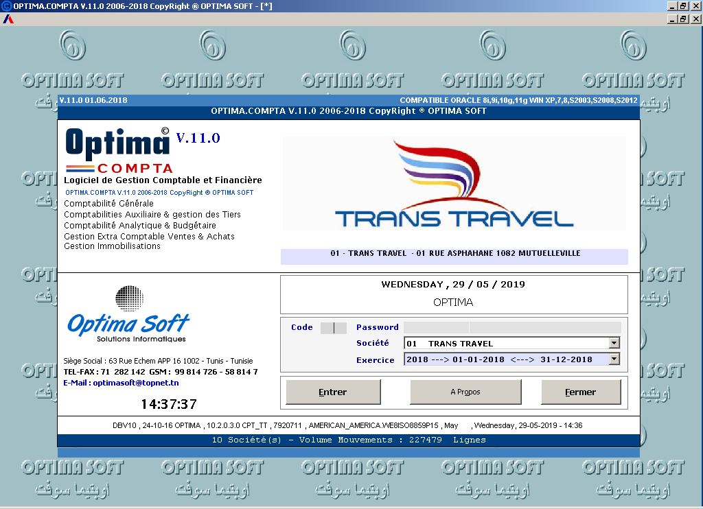Close the inner MDI child window
The width and height of the screenshot is (703, 509).
coord(695,19)
